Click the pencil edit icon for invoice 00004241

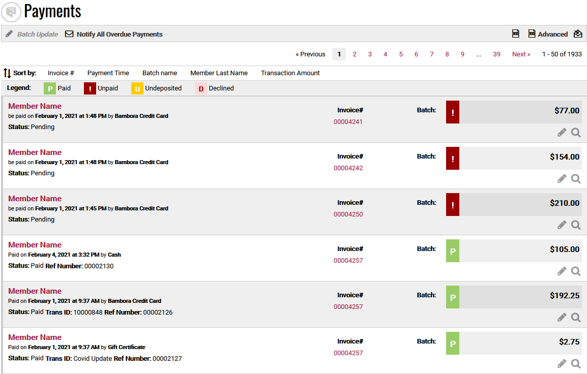coord(562,132)
